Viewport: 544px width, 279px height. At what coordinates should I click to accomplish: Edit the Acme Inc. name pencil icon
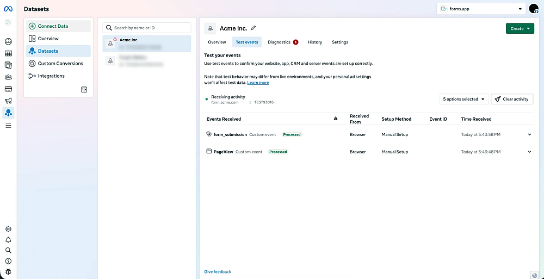(x=254, y=28)
